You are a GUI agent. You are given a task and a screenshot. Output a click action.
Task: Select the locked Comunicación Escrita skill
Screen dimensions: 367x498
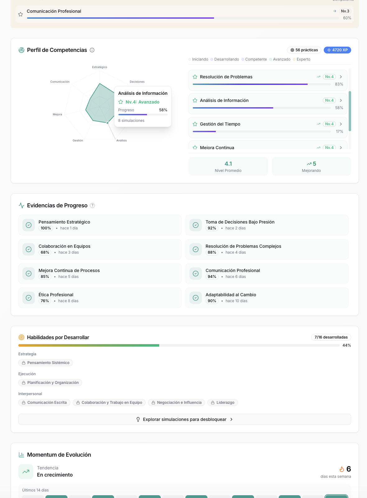click(x=44, y=403)
